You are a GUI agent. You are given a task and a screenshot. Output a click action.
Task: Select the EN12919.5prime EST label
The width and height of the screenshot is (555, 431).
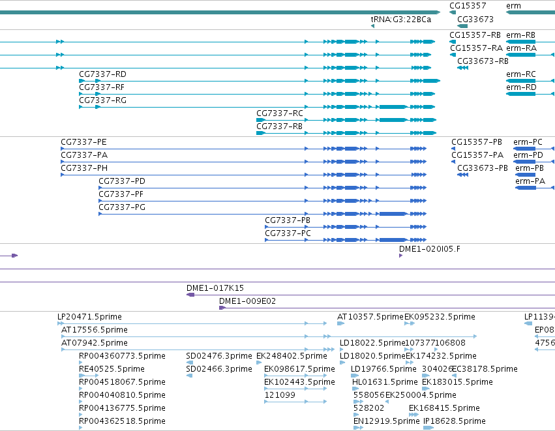coord(387,421)
